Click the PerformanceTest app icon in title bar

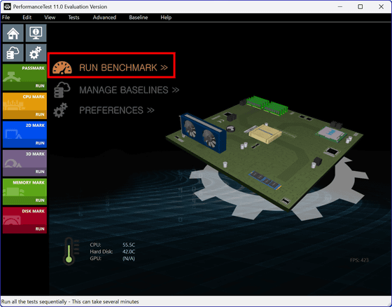tap(7, 6)
